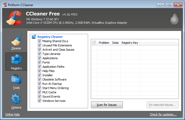
Task: Sort results by Problem column
Action: pyautogui.click(x=104, y=43)
